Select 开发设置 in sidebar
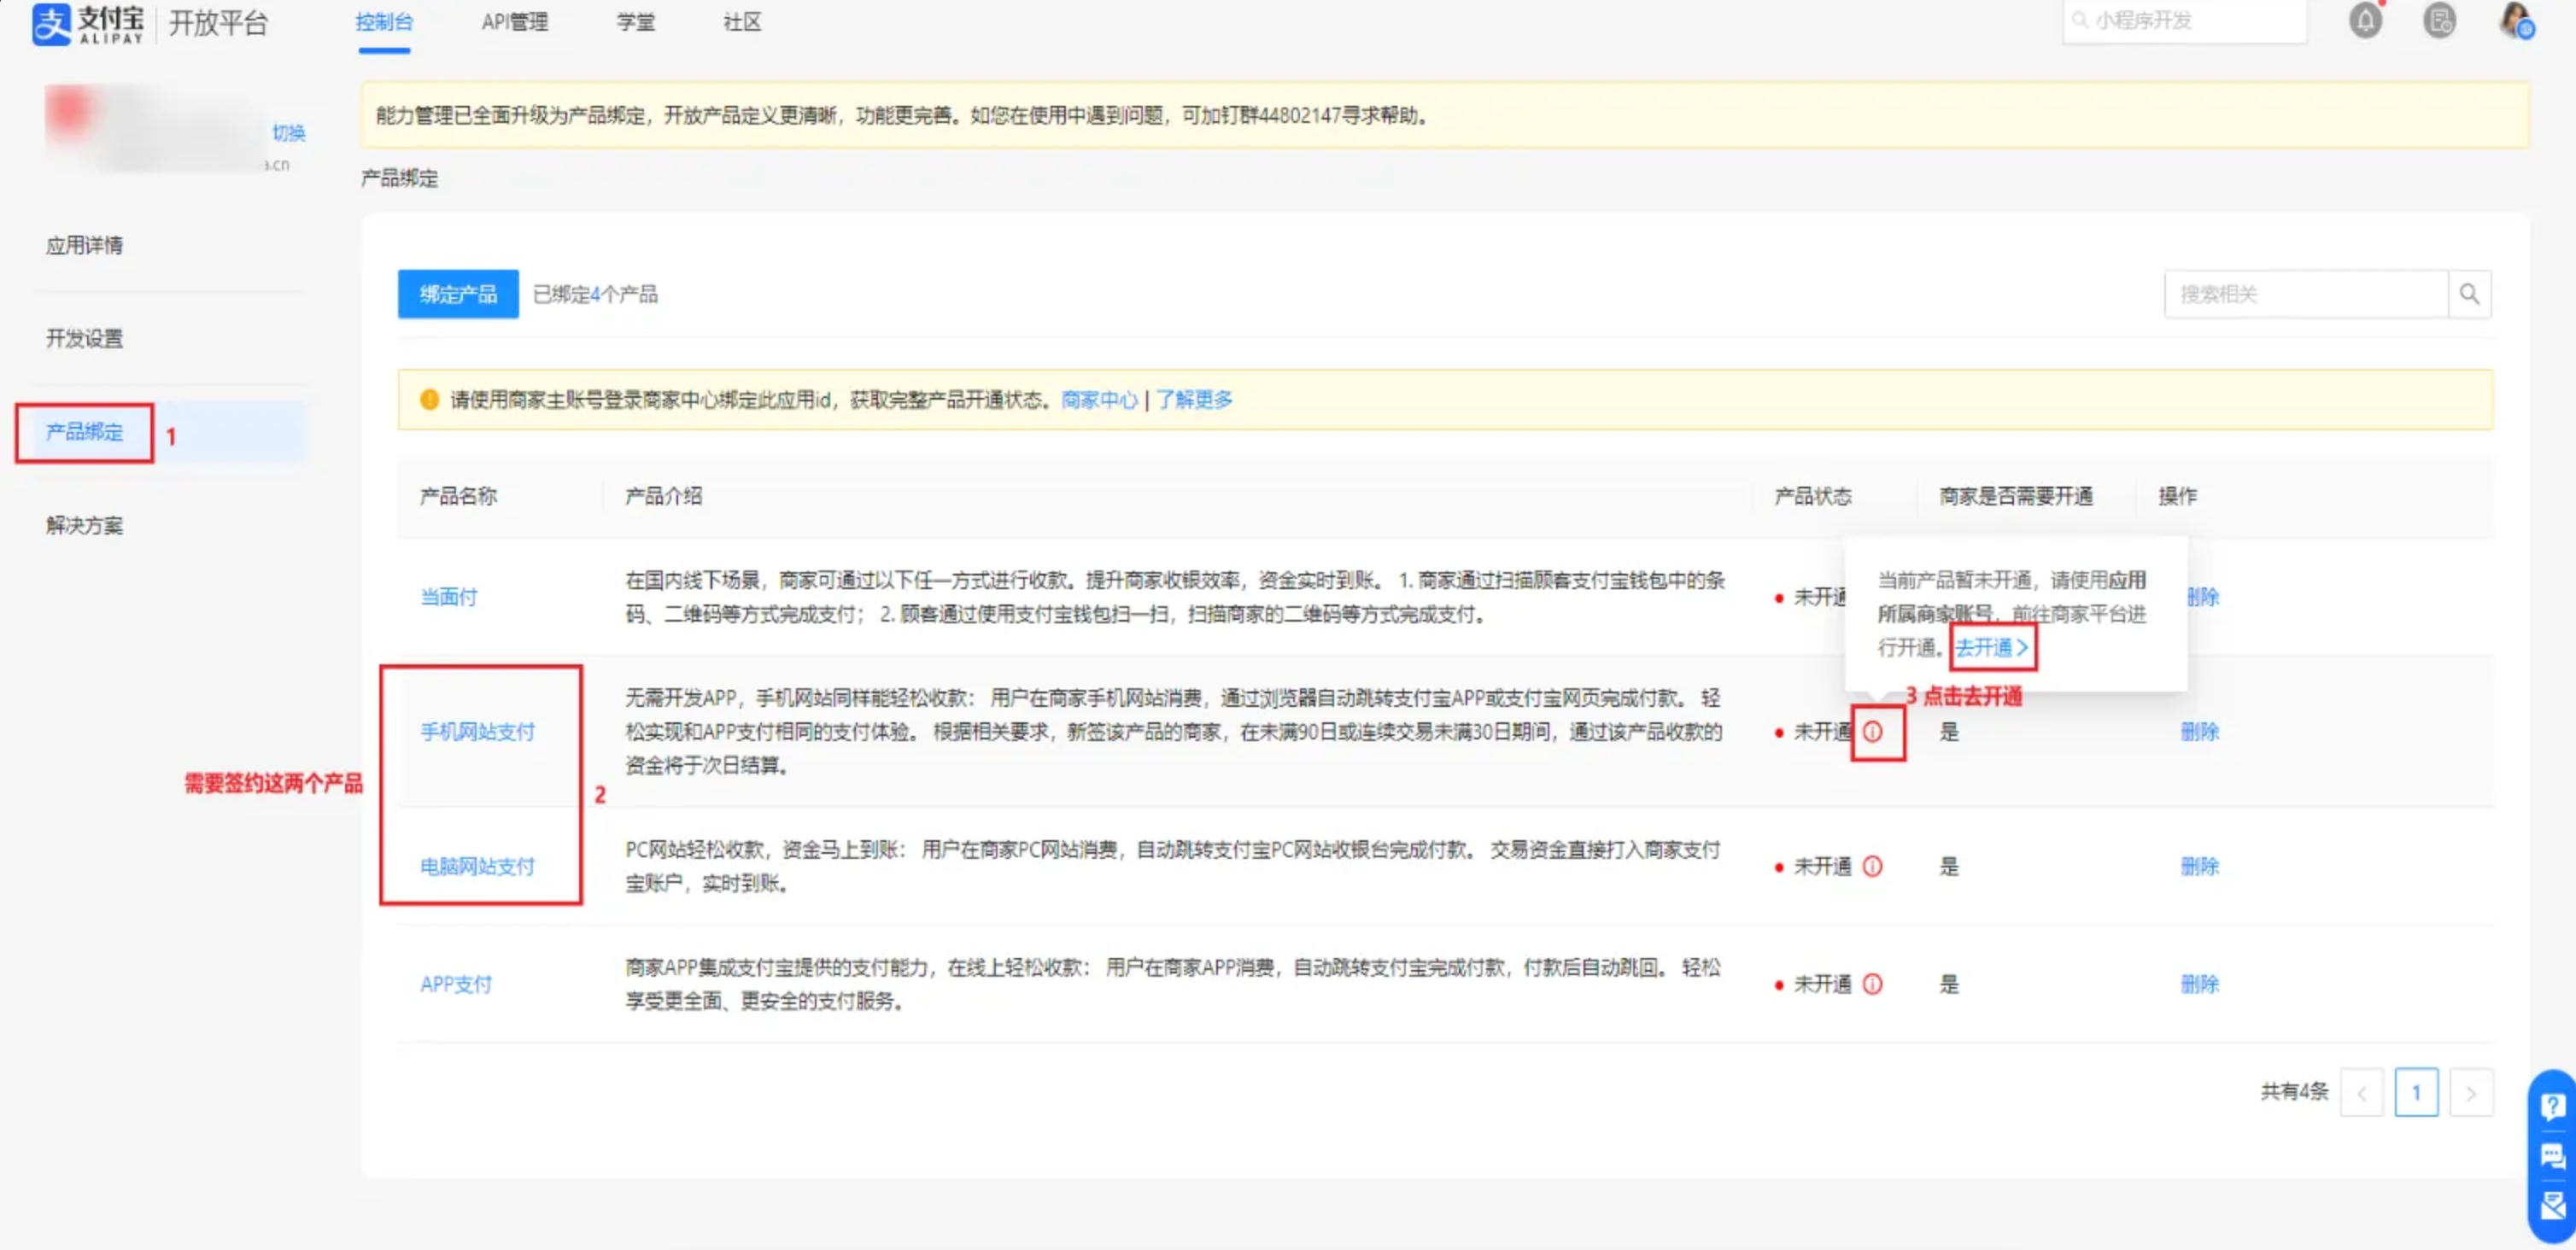The width and height of the screenshot is (2576, 1250). (x=84, y=339)
